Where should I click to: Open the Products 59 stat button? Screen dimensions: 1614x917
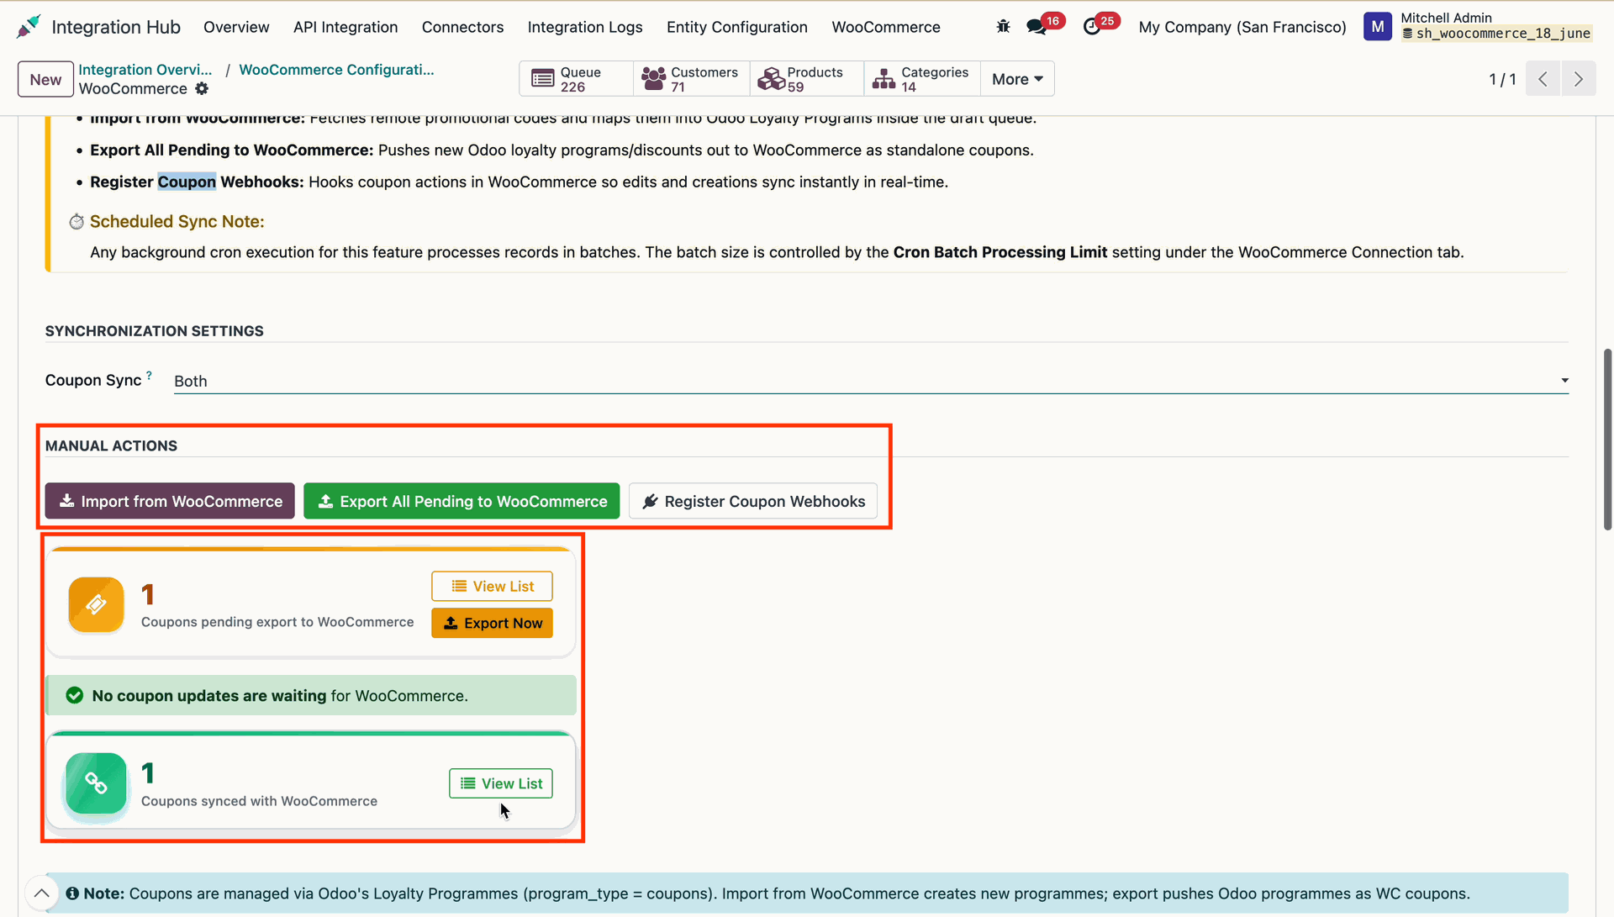[x=806, y=79]
